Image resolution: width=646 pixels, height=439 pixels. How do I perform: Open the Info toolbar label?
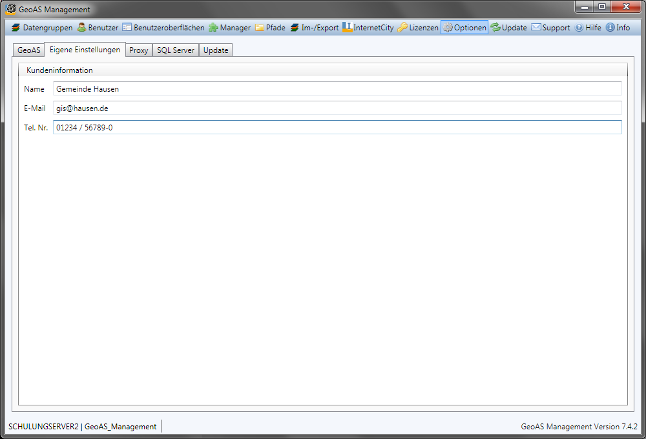pyautogui.click(x=623, y=28)
